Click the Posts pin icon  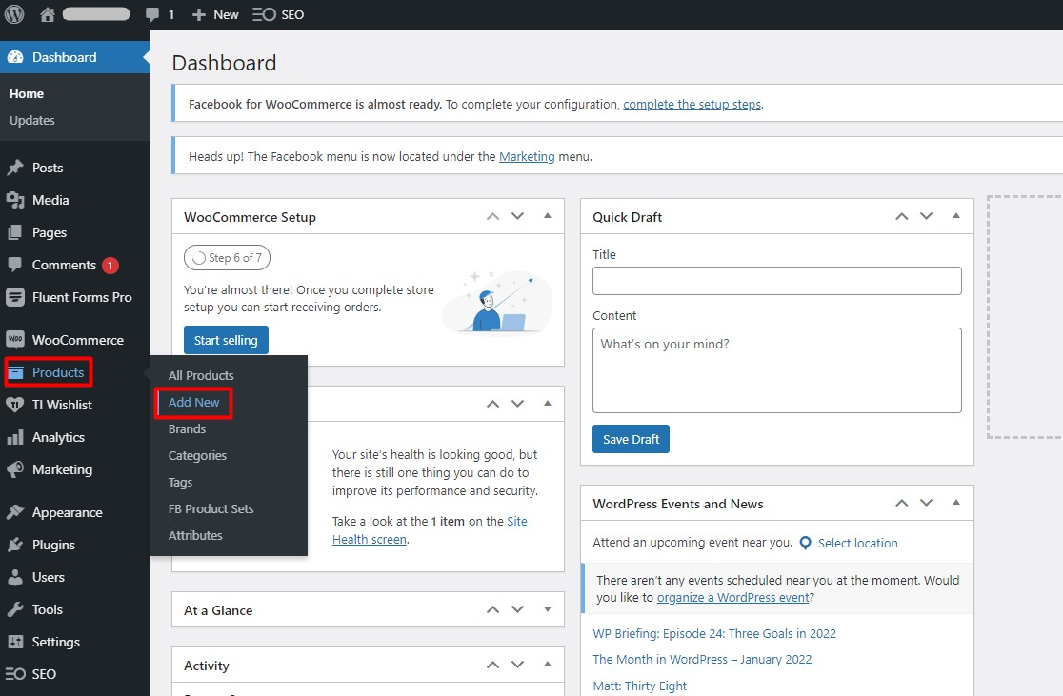tap(15, 169)
